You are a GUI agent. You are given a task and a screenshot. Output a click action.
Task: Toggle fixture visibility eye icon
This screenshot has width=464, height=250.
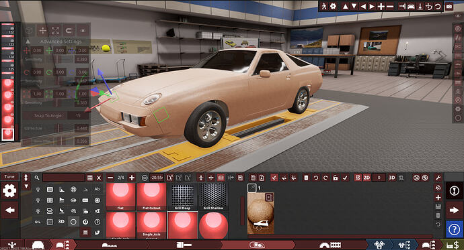point(83,30)
